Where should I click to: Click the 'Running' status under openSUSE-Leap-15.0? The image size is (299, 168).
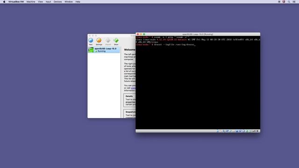pyautogui.click(x=101, y=51)
